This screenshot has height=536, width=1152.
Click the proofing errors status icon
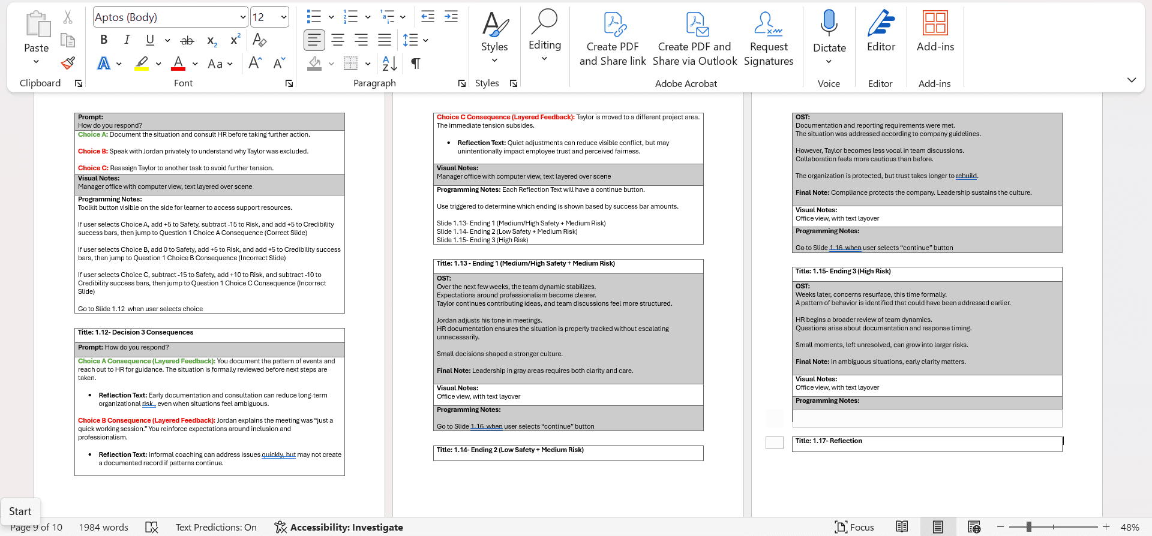tap(152, 527)
